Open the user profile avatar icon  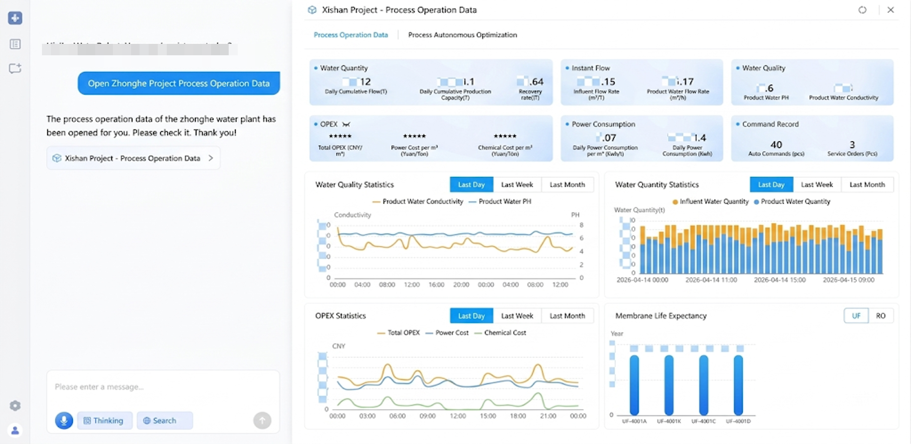click(x=15, y=431)
